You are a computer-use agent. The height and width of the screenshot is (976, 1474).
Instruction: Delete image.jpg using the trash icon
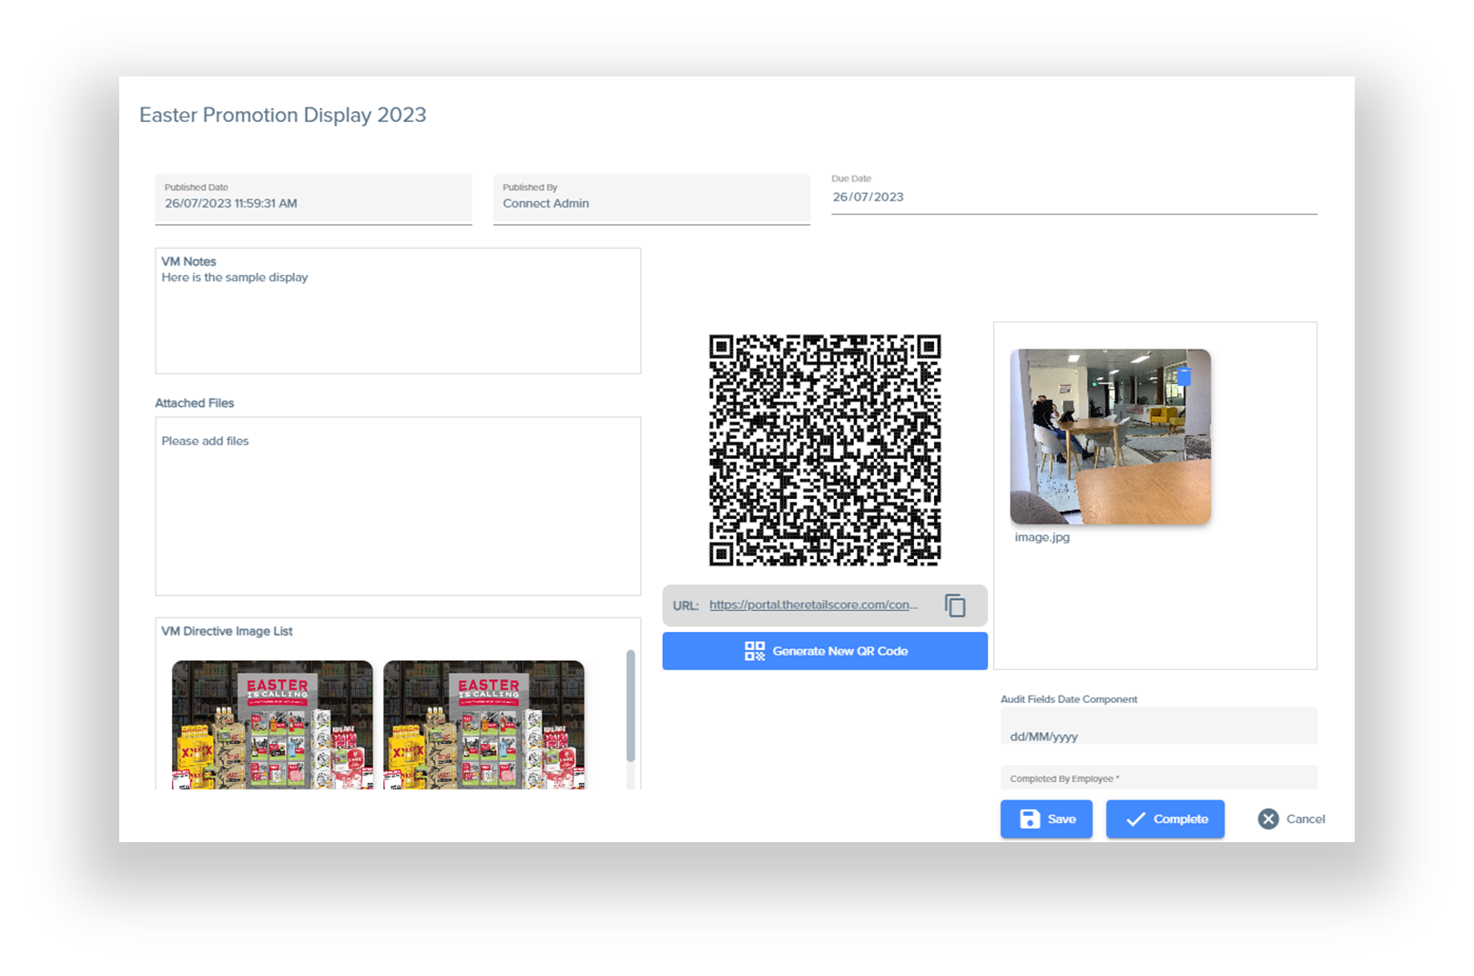pyautogui.click(x=1184, y=376)
